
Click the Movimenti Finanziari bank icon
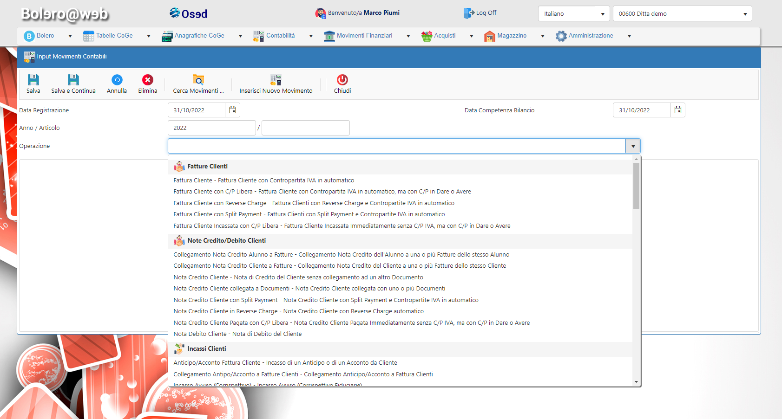[x=329, y=36]
